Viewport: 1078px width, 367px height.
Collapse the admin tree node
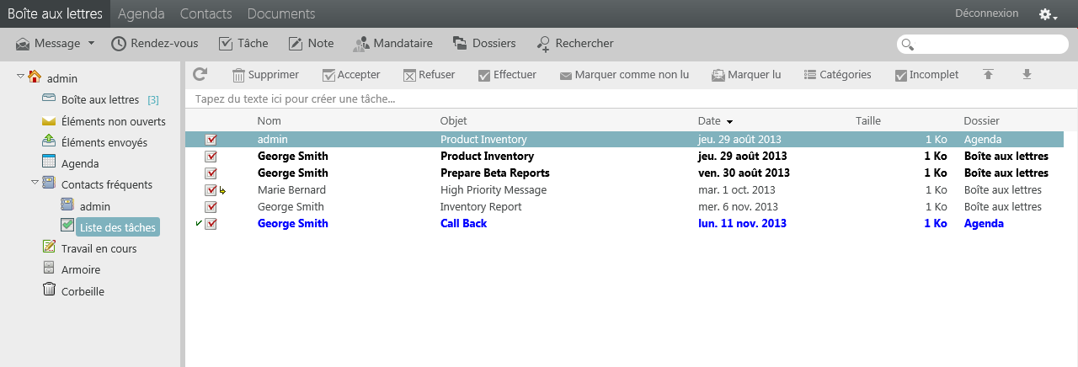pos(20,77)
